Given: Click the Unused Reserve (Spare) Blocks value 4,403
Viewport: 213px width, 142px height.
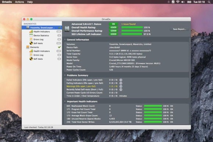Looking at the screenshot, I should pos(112,119).
